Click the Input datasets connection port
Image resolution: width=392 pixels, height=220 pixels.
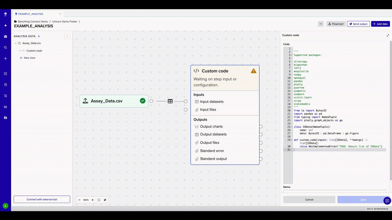point(186,101)
